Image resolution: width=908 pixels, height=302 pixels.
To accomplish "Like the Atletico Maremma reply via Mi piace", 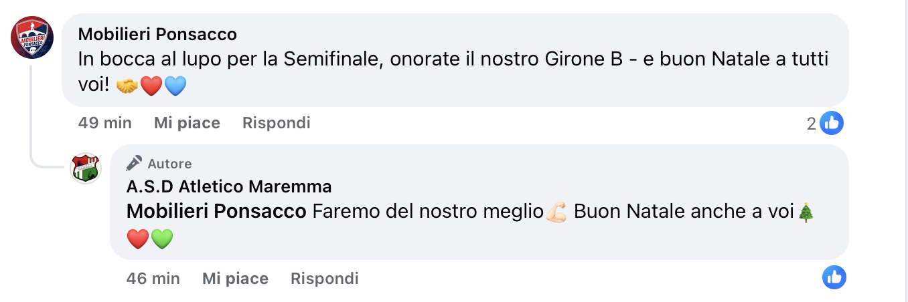I will click(x=235, y=278).
